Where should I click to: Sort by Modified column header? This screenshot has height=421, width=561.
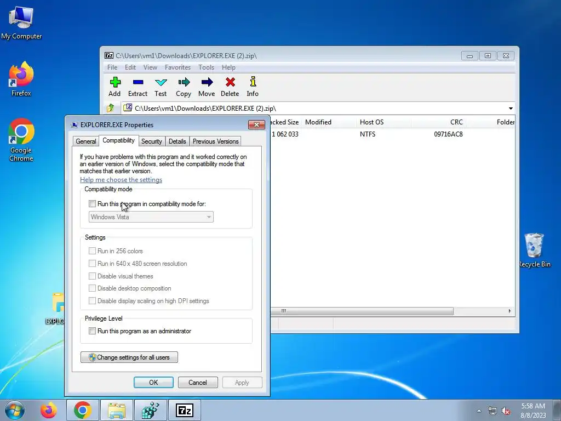coord(329,122)
